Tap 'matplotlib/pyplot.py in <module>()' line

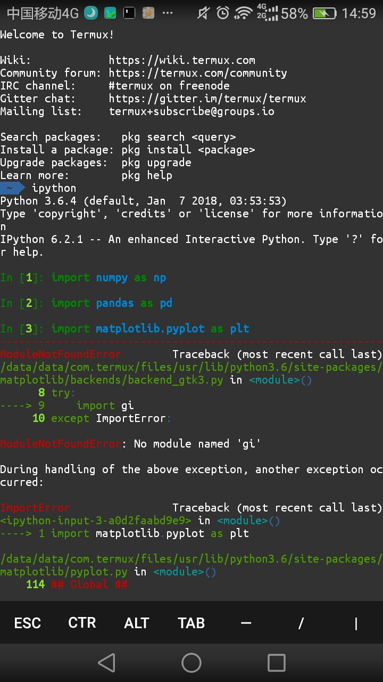(109, 572)
